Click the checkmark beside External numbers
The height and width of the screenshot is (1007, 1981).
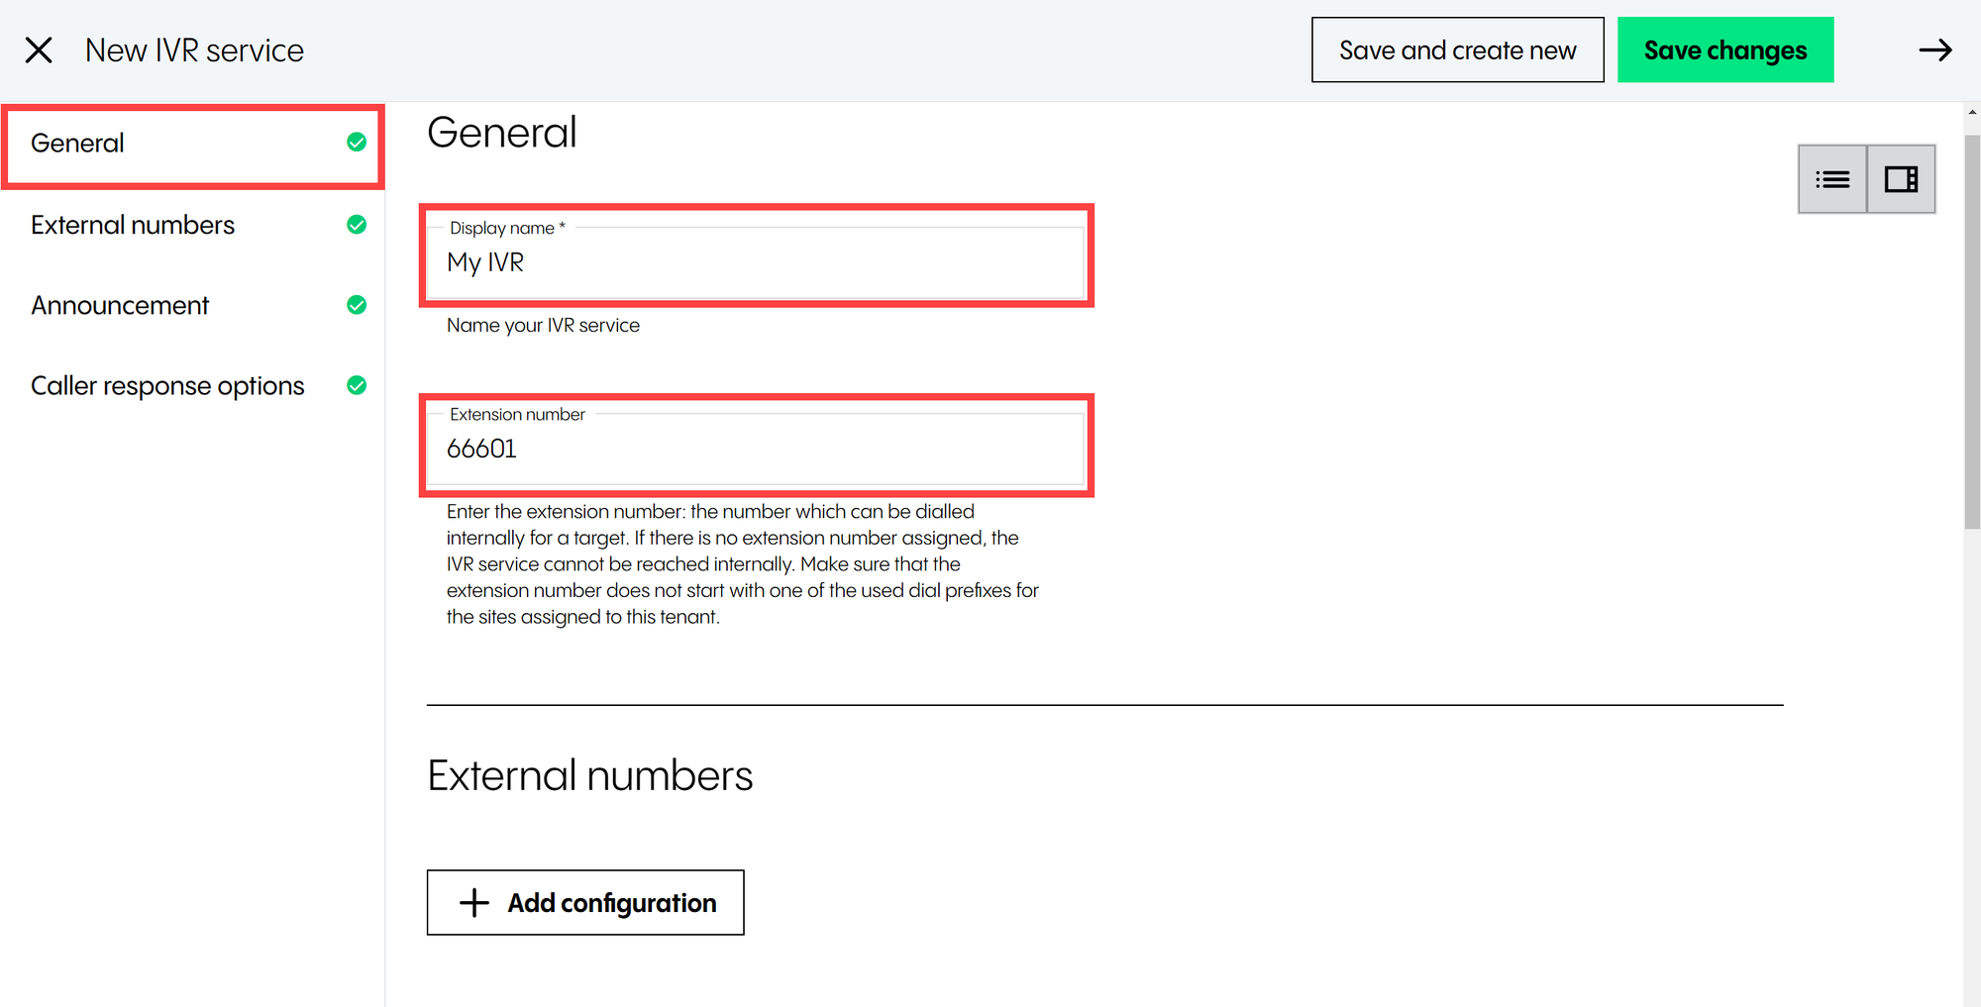point(357,225)
